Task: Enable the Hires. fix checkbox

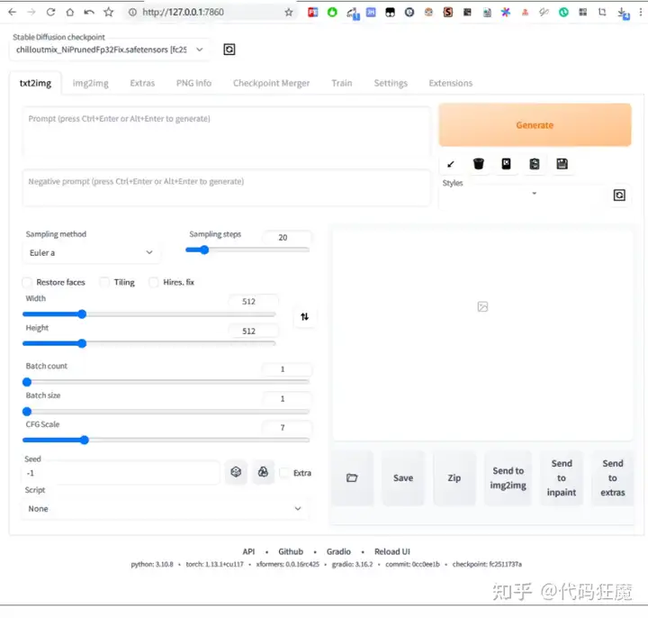Action: (154, 283)
